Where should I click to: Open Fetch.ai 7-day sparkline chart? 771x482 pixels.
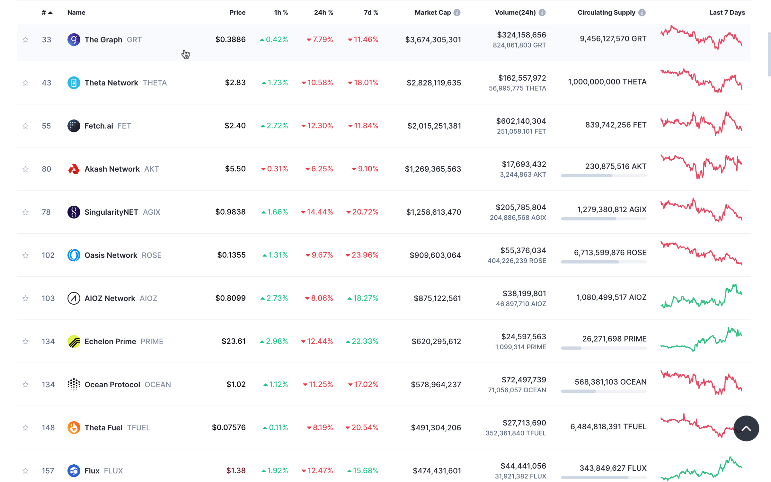[x=701, y=124]
